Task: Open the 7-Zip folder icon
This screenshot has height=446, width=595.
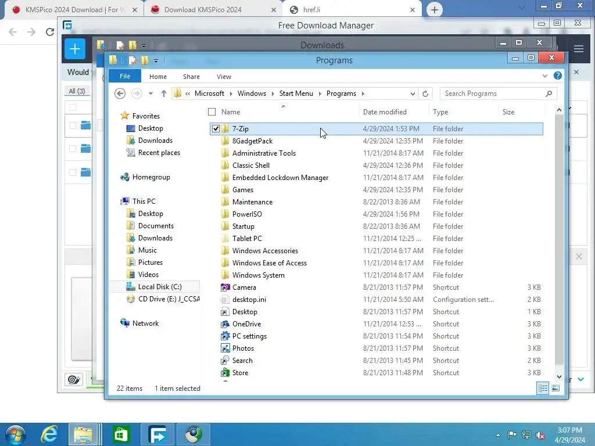Action: pyautogui.click(x=225, y=128)
